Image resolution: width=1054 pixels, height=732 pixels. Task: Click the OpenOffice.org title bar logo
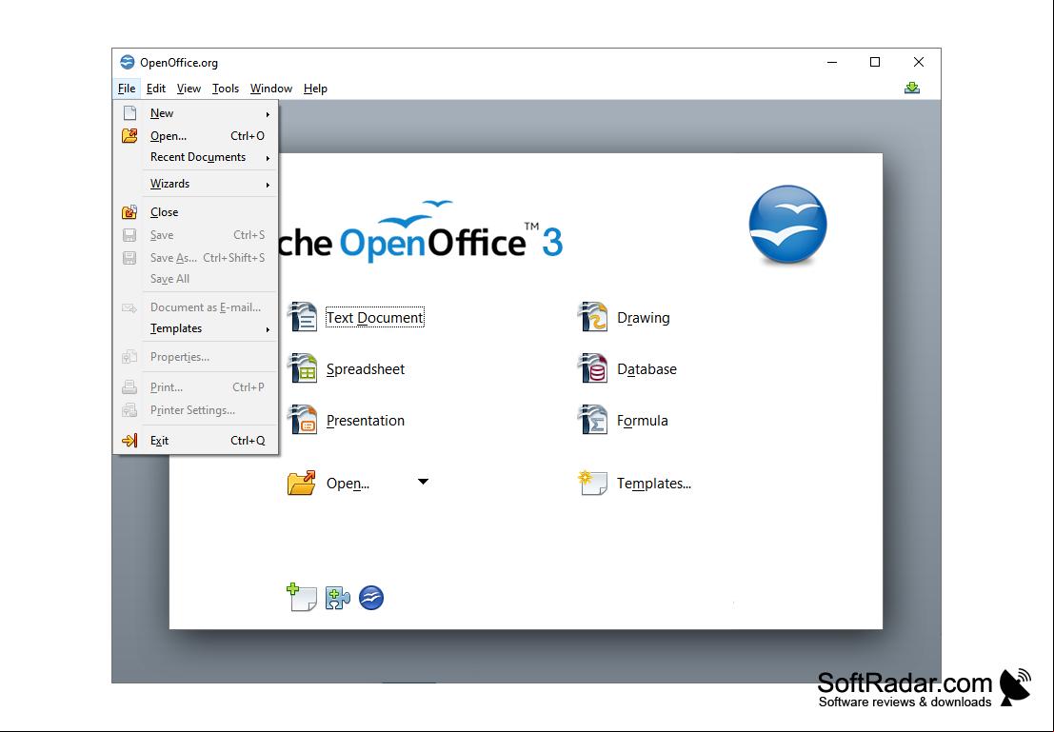pyautogui.click(x=127, y=63)
